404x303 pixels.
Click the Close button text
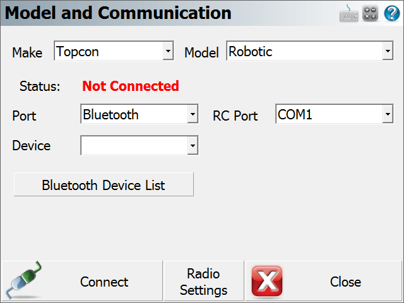[345, 282]
